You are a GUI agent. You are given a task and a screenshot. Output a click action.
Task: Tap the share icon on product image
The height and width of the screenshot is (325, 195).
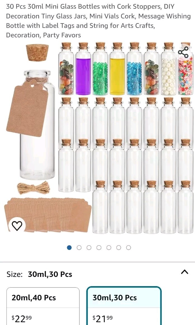184,52
